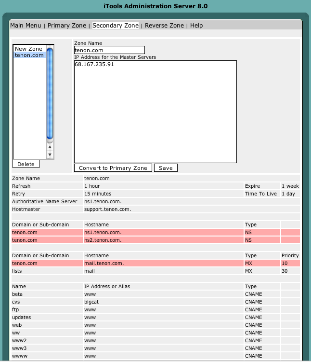Click in the Master Servers IP address box
311x362 pixels.
155,112
